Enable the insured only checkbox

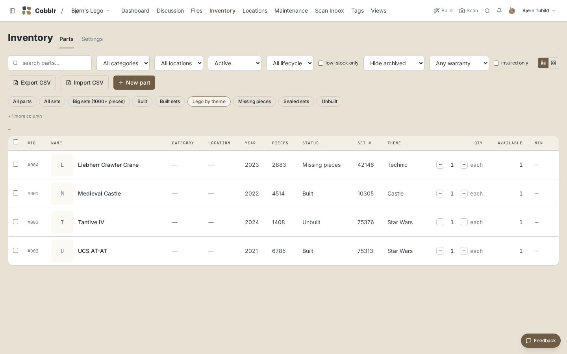tap(496, 63)
